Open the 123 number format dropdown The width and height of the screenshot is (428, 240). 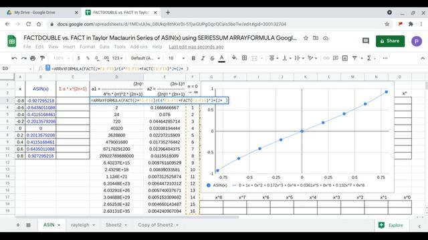click(118, 58)
